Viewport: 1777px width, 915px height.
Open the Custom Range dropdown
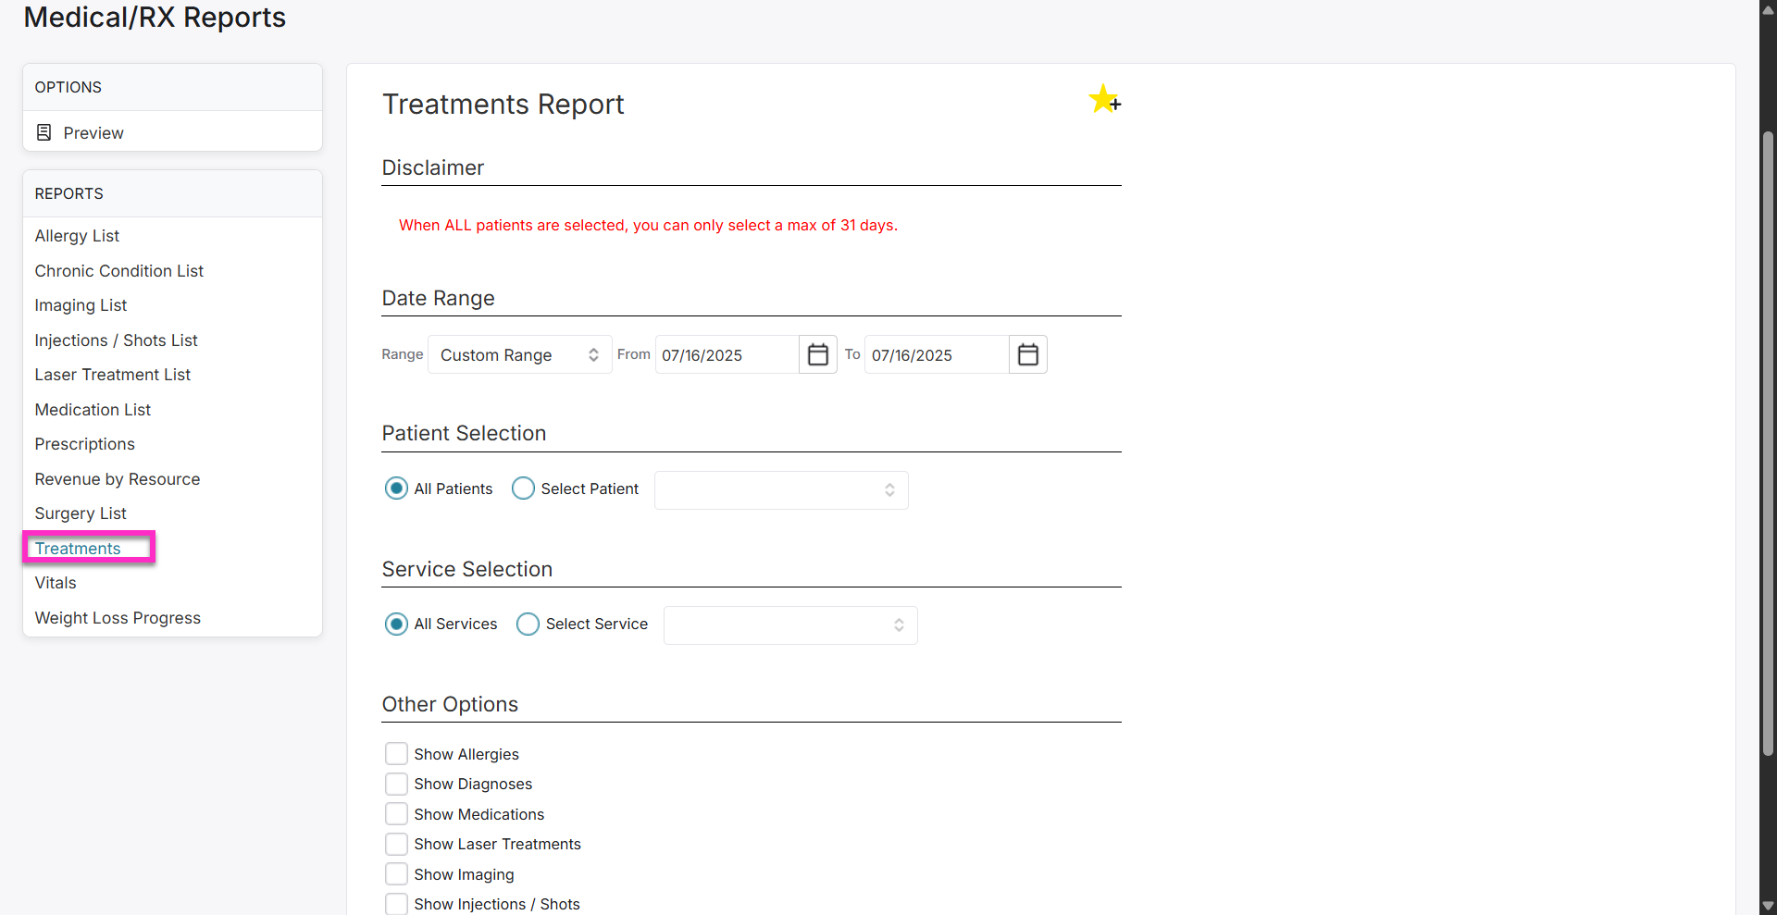[x=518, y=354]
